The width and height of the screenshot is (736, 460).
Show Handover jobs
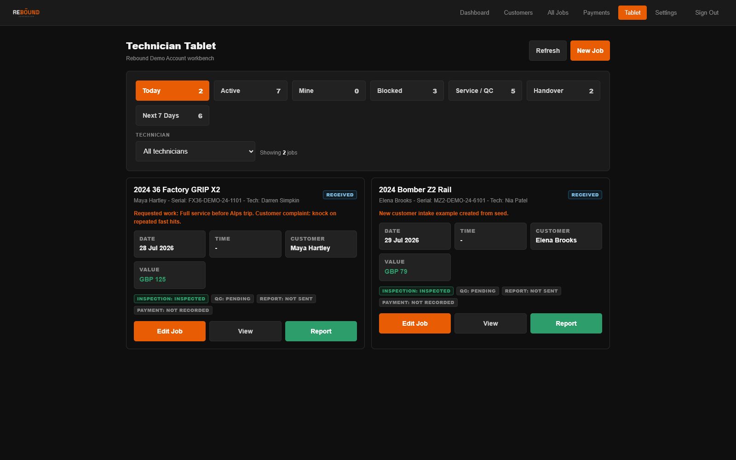[x=563, y=91]
